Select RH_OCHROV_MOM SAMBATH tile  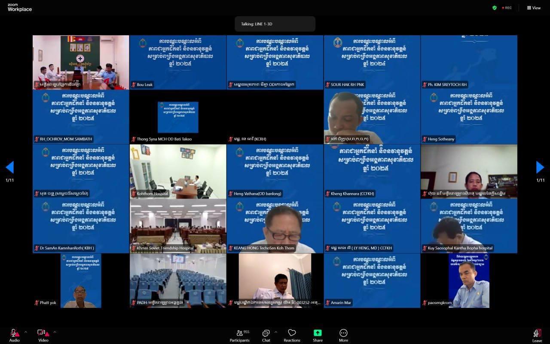click(81, 117)
